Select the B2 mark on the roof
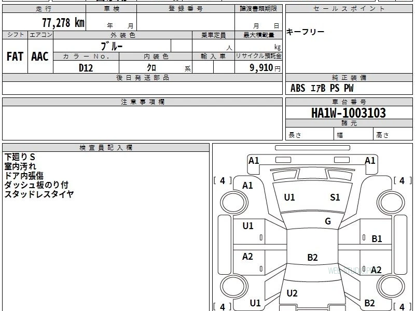The height and width of the screenshot is (311, 415). [x=312, y=257]
